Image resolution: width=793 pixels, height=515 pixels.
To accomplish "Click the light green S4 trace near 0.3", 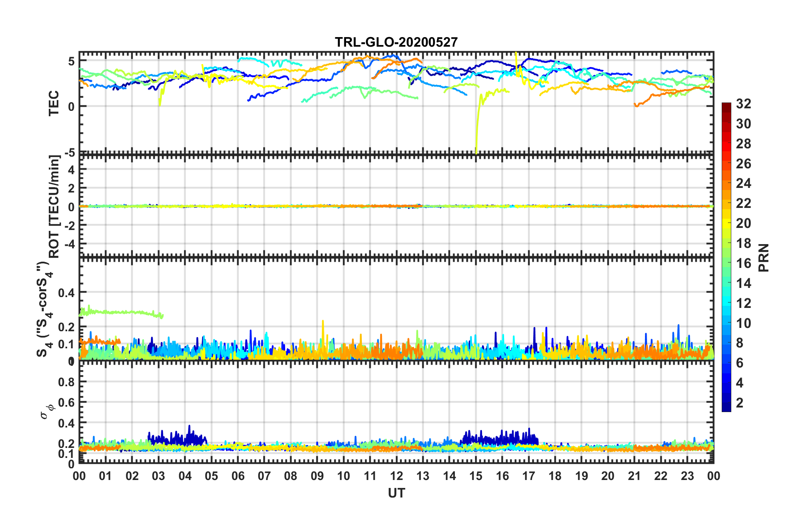I will (x=121, y=312).
